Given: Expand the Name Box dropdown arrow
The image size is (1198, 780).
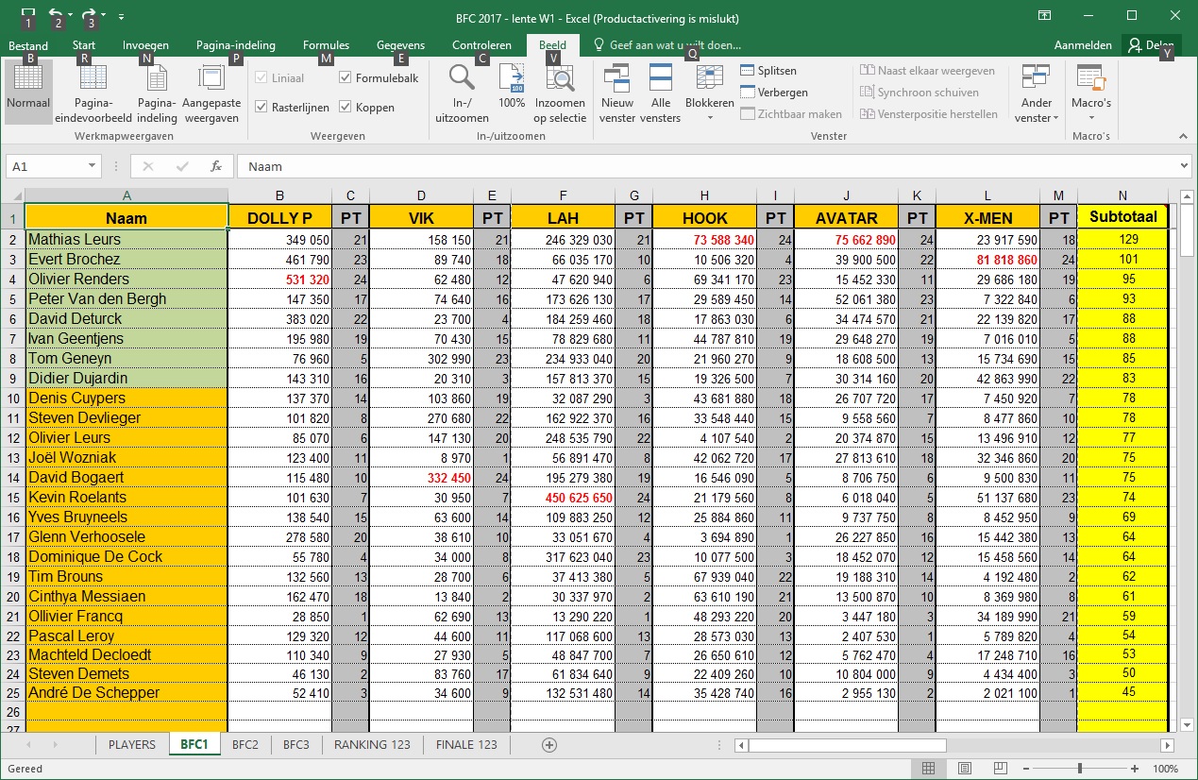Looking at the screenshot, I should coord(92,166).
